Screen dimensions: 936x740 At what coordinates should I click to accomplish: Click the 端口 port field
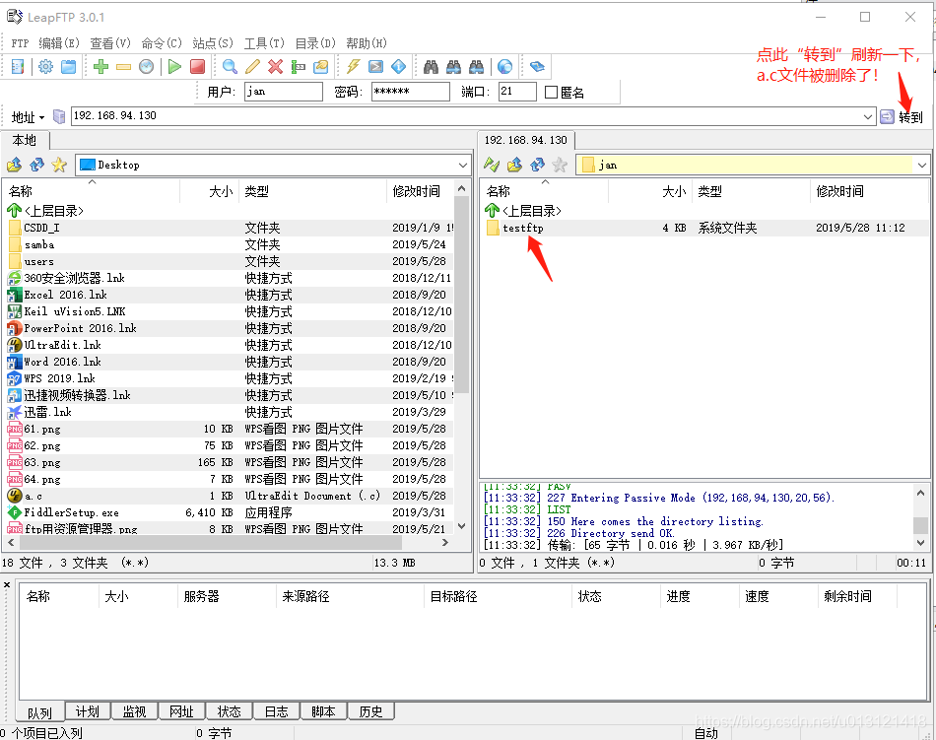[x=517, y=92]
